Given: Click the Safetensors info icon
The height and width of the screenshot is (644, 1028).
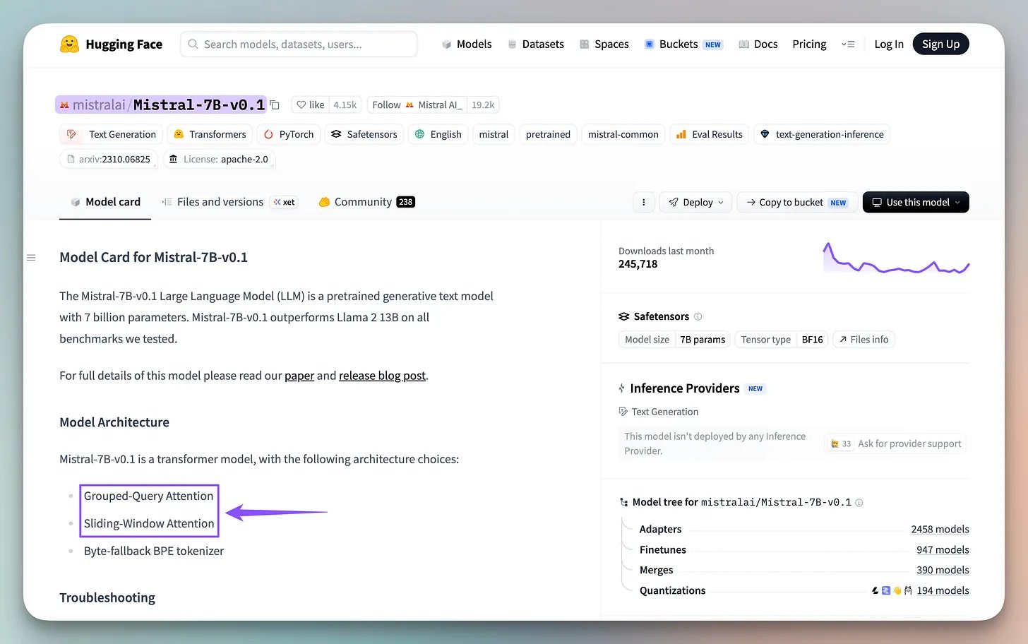Looking at the screenshot, I should 698,316.
